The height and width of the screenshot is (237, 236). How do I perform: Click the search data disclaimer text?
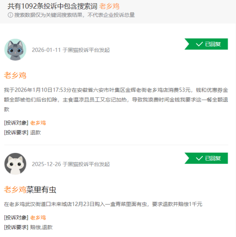tap(75, 15)
